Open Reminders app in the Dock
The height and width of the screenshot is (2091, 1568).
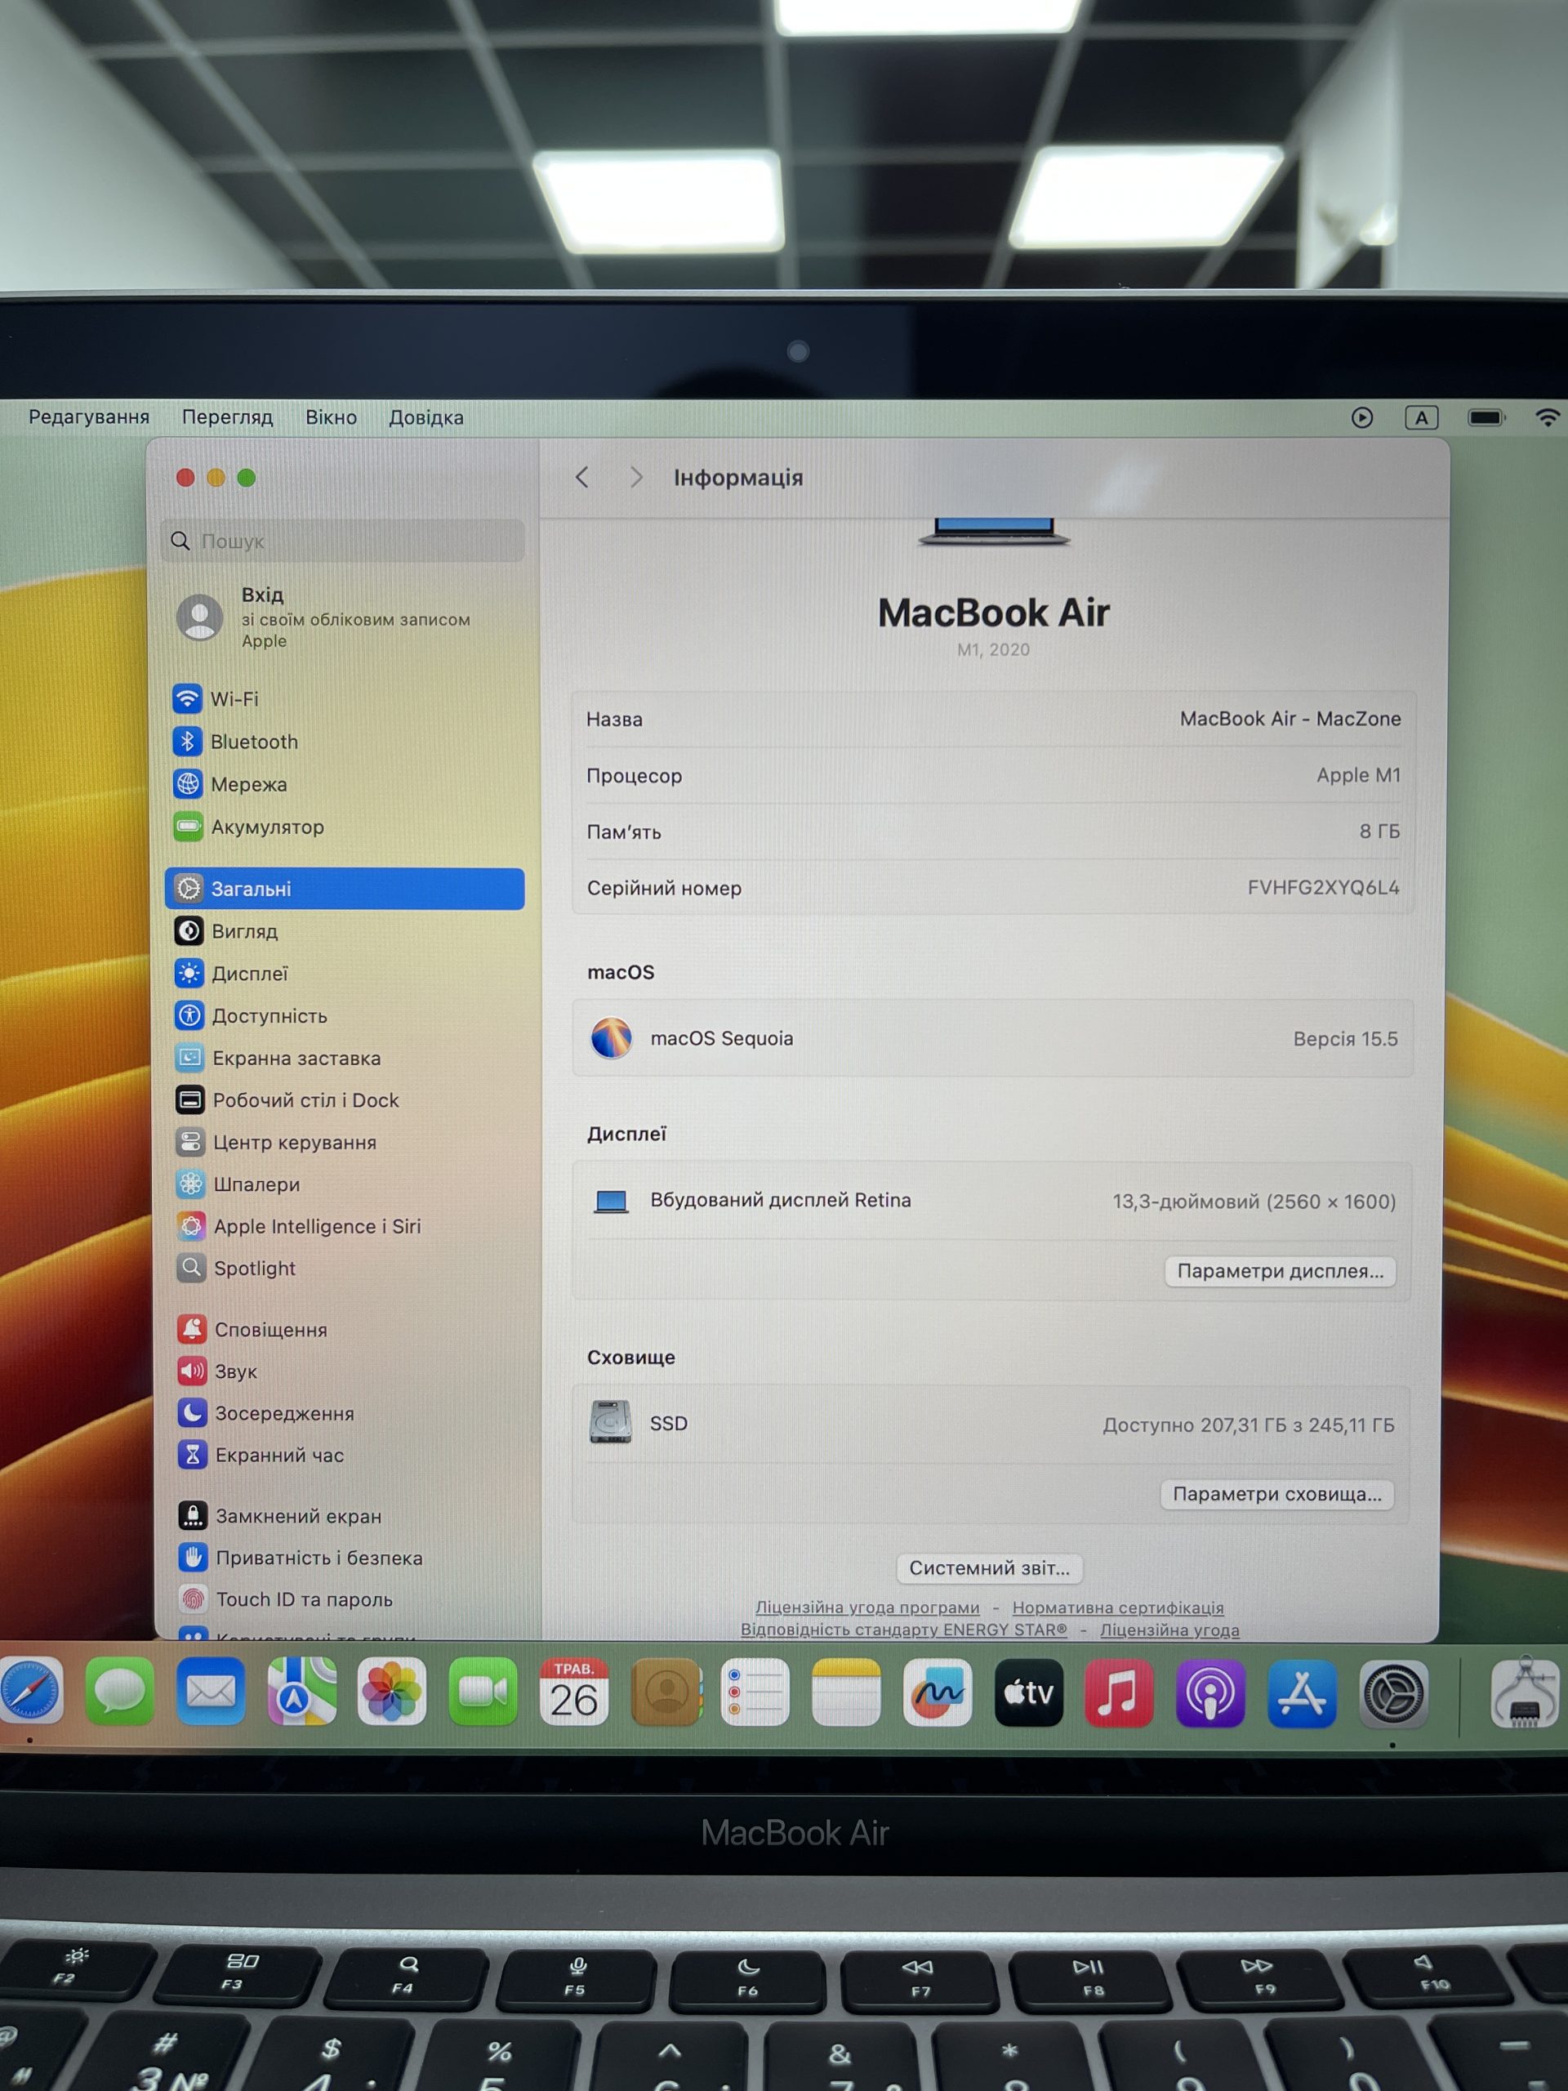755,1692
